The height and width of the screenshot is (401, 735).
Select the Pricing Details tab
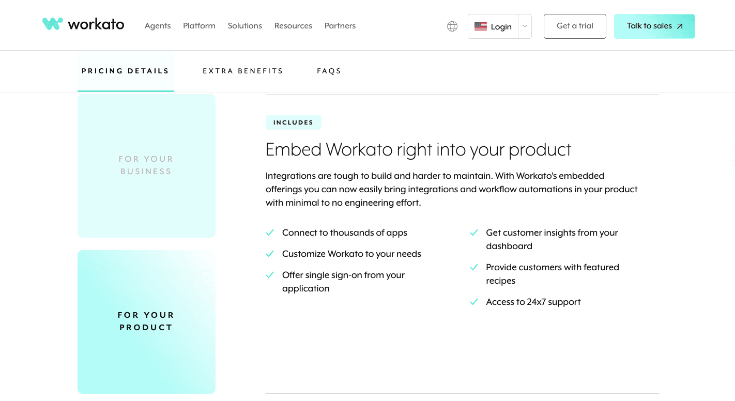126,71
